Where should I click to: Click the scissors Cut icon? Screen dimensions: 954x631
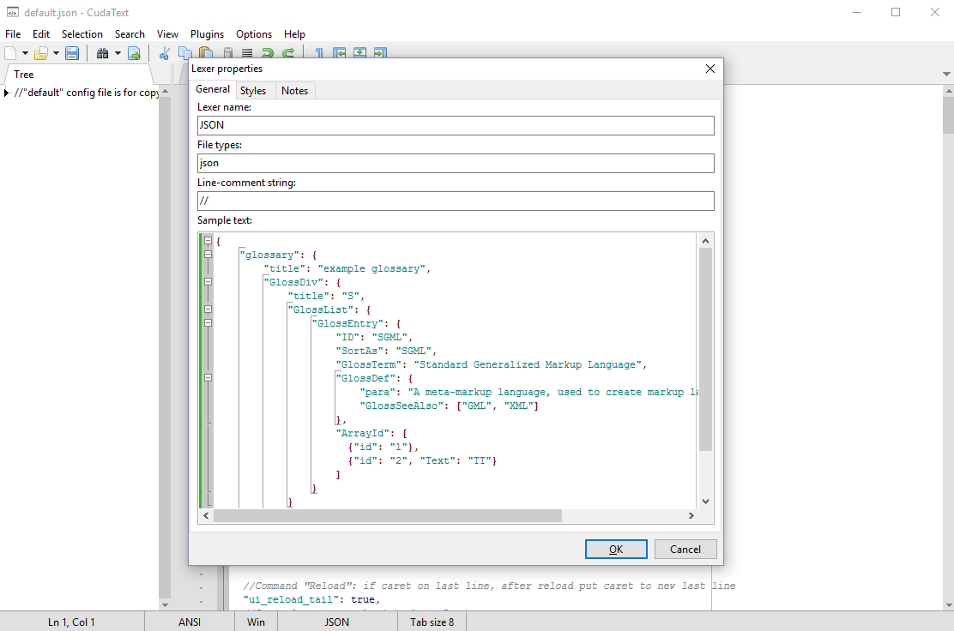[165, 53]
